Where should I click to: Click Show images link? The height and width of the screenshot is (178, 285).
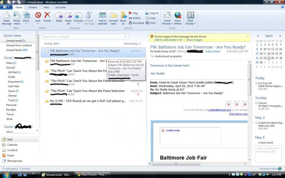pos(194,40)
